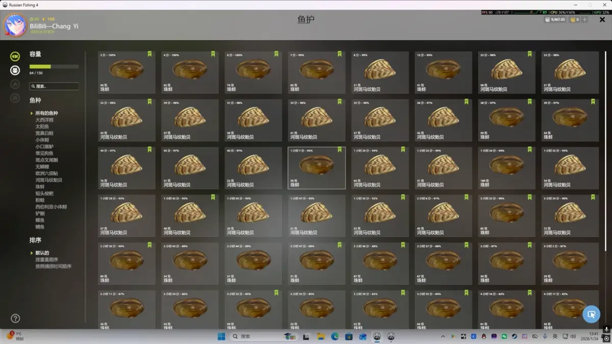Toggle bookmark on the 189克 珠蚌 card
The width and height of the screenshot is (612, 344).
pyautogui.click(x=529, y=149)
